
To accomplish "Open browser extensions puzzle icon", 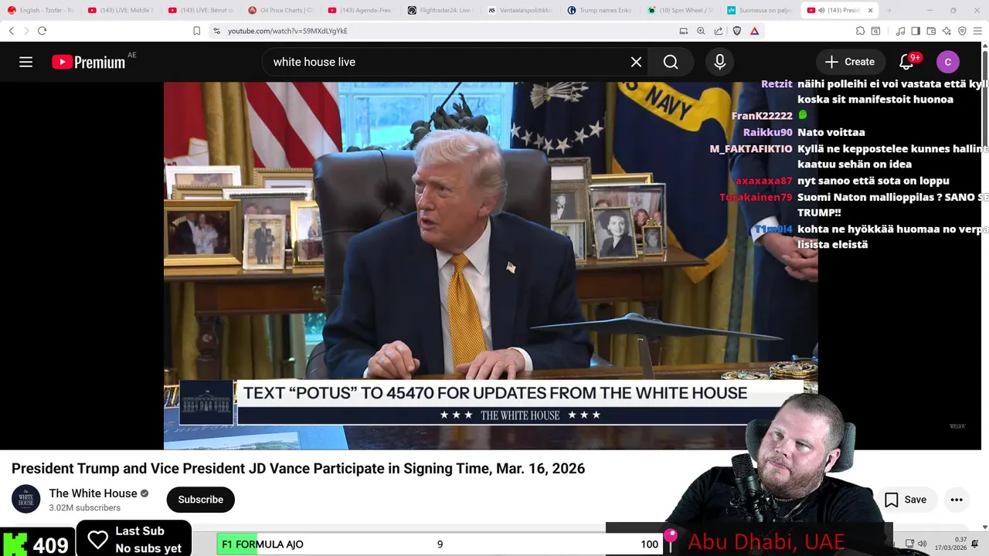I will pyautogui.click(x=860, y=31).
